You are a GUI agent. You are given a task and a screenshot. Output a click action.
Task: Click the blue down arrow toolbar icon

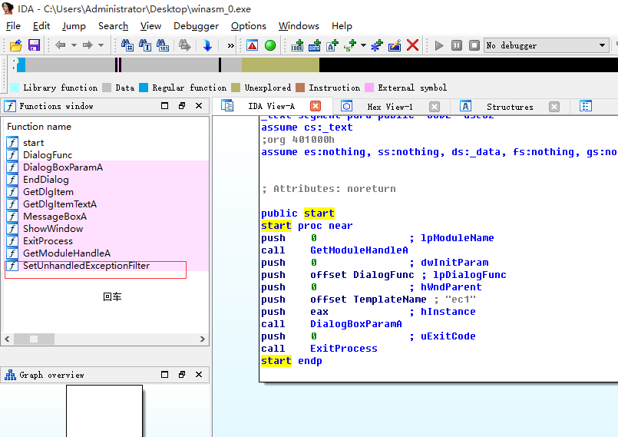[207, 45]
